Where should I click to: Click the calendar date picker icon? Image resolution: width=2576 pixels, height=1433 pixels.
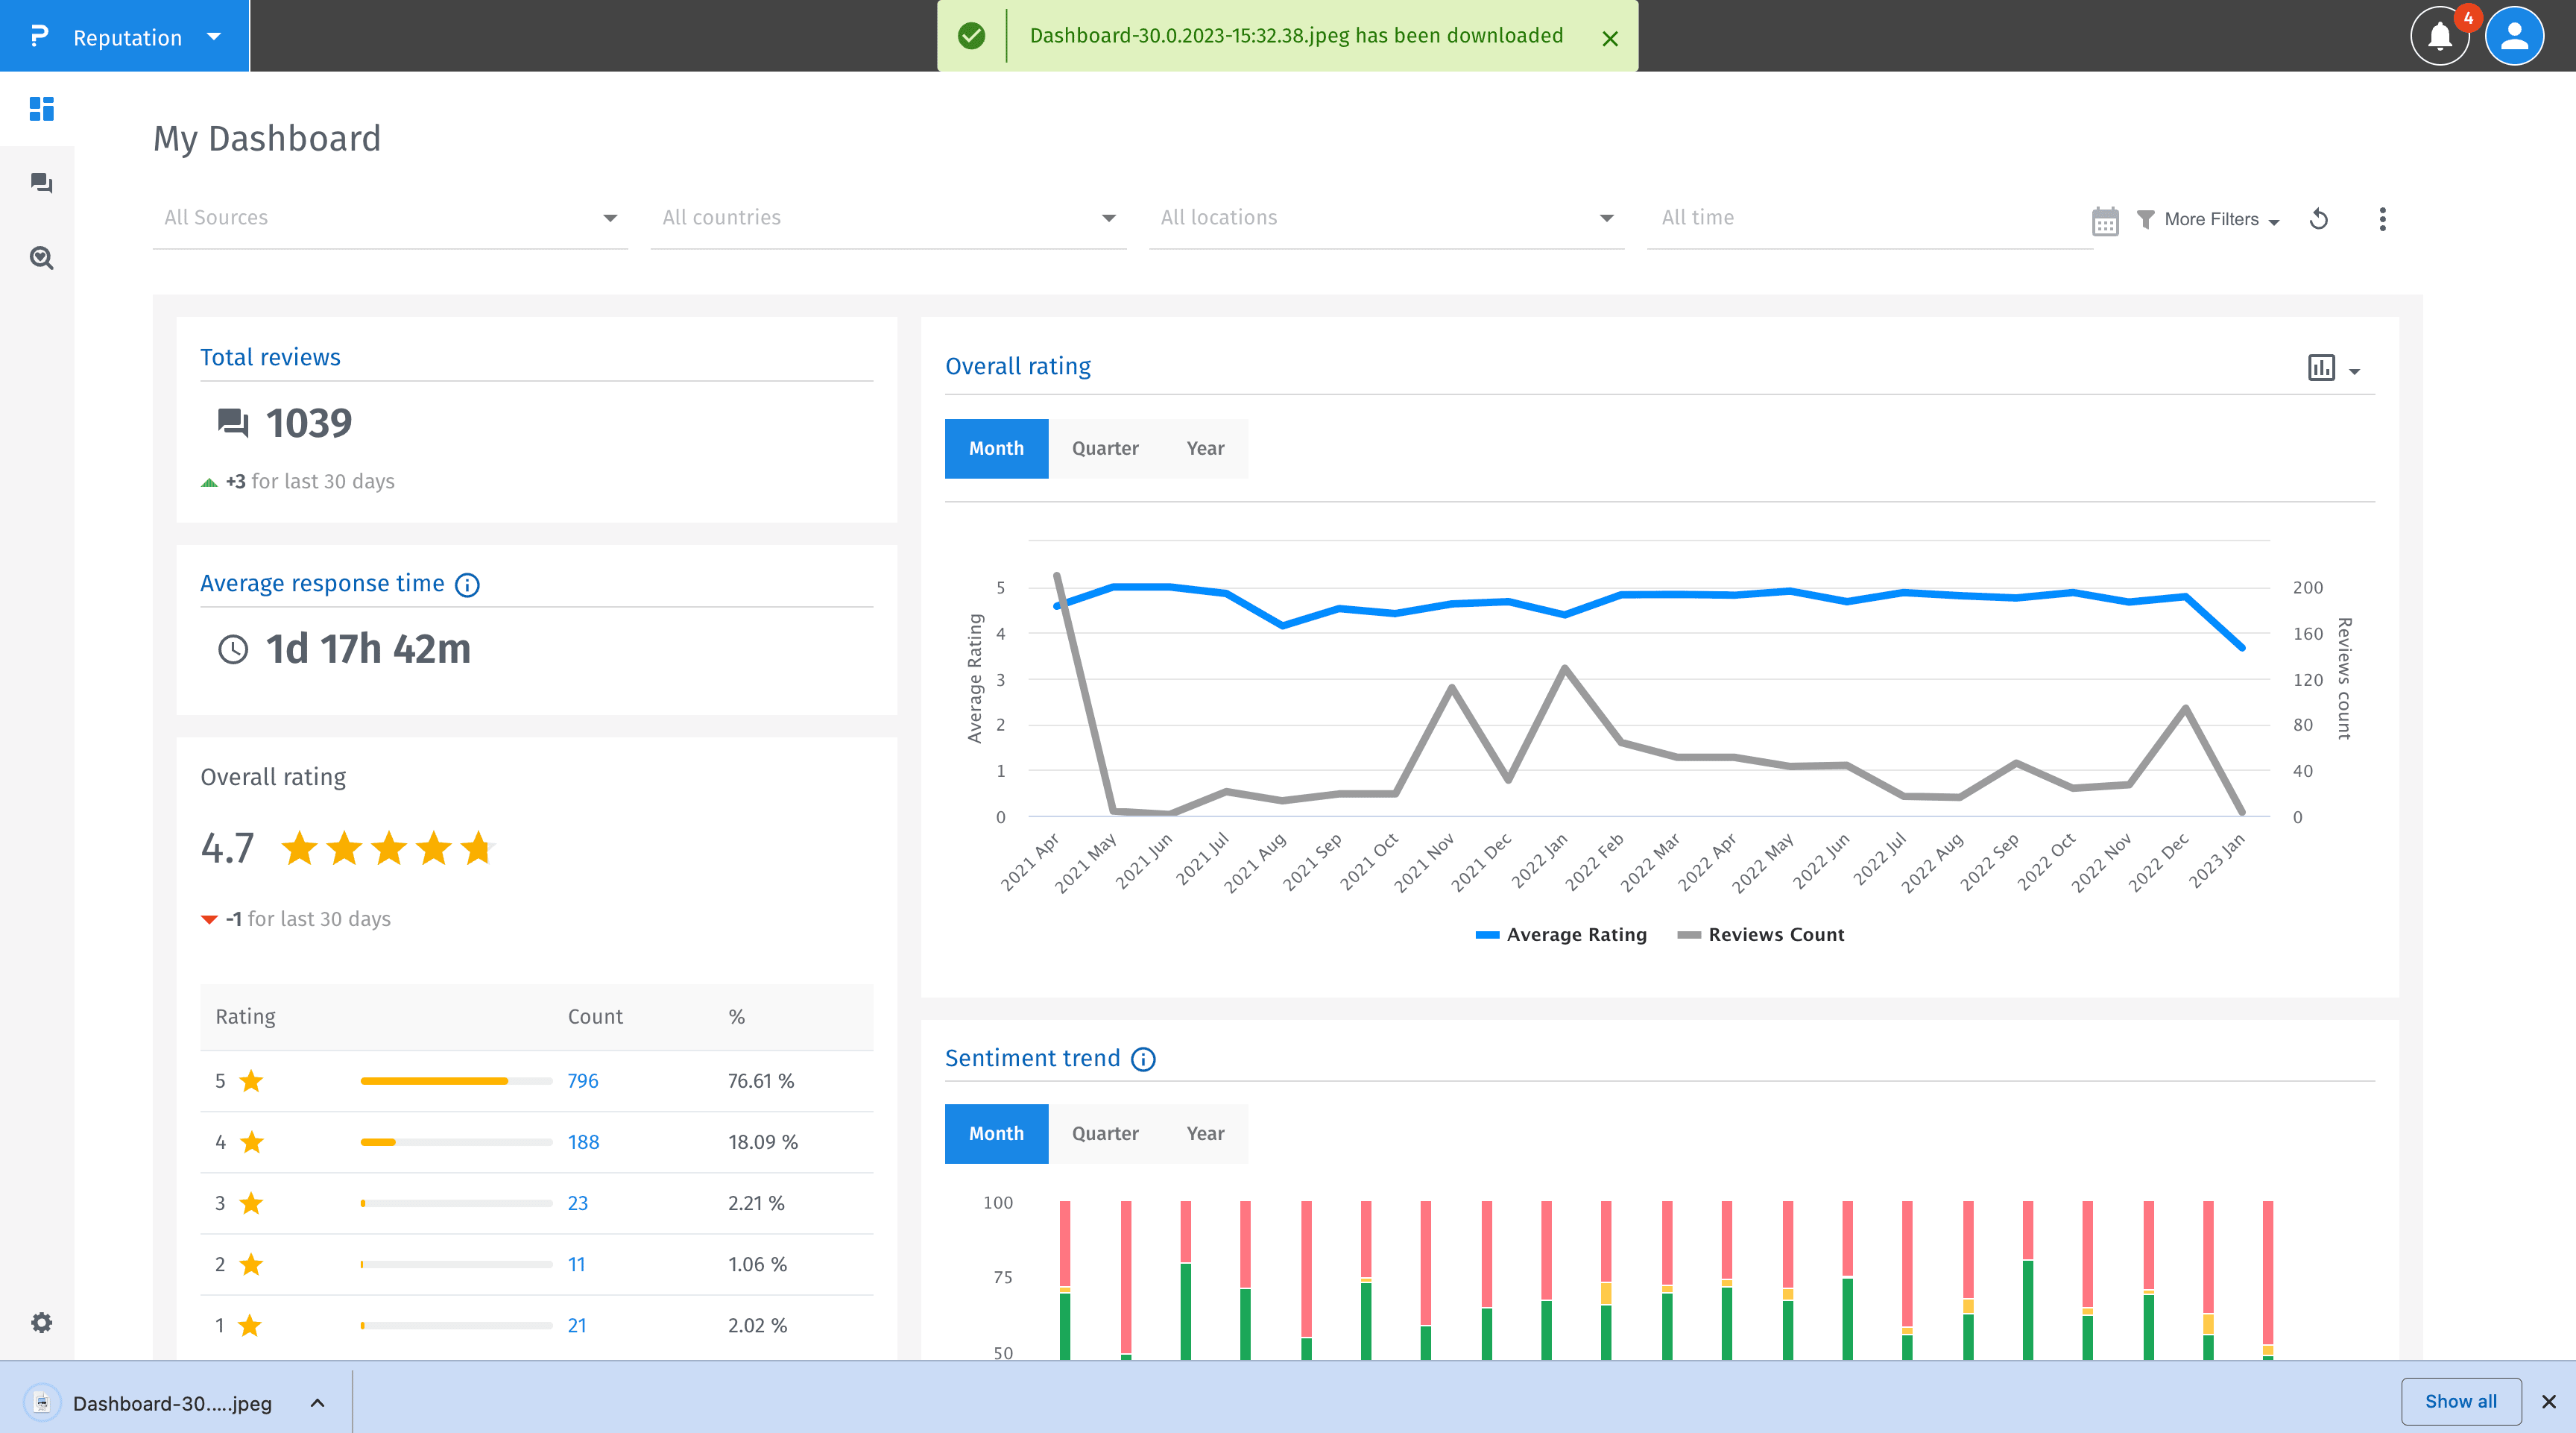2105,220
